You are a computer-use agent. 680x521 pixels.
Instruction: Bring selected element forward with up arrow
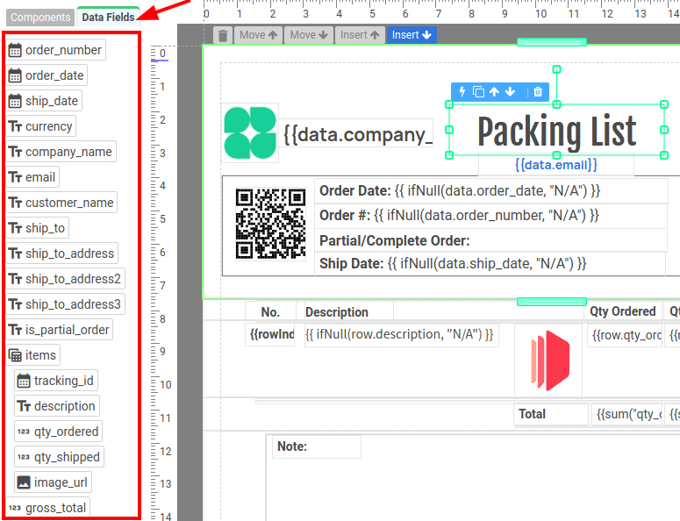[x=494, y=92]
